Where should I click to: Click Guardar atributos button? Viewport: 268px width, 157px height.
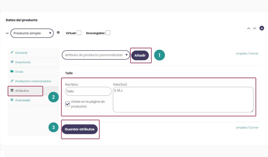(x=80, y=129)
